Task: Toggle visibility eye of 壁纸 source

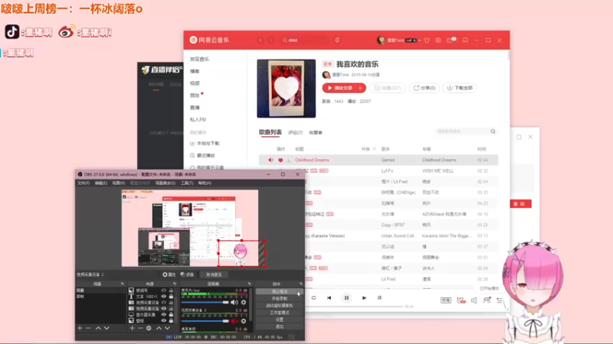Action: pyautogui.click(x=164, y=320)
